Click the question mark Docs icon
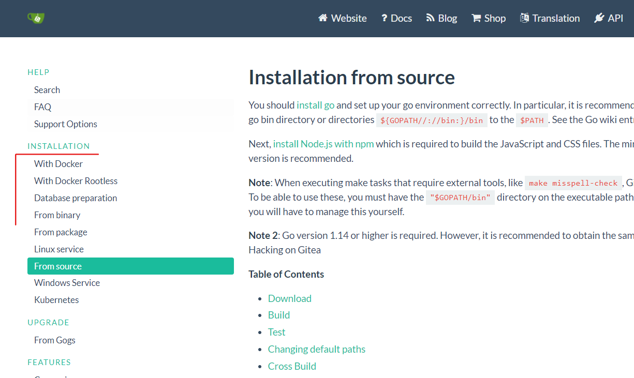Image resolution: width=634 pixels, height=378 pixels. 384,18
